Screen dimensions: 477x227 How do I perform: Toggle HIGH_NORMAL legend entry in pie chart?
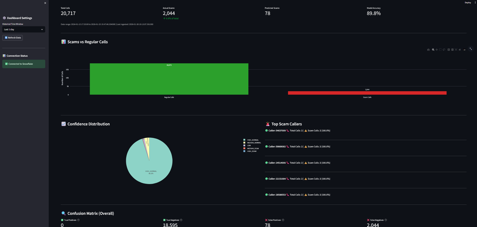253,140
